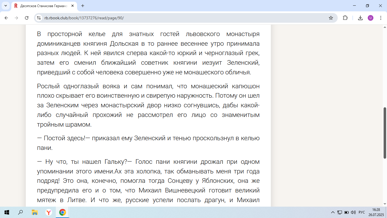
Task: Select the Десятсков Станислав book tab
Action: coord(42,6)
